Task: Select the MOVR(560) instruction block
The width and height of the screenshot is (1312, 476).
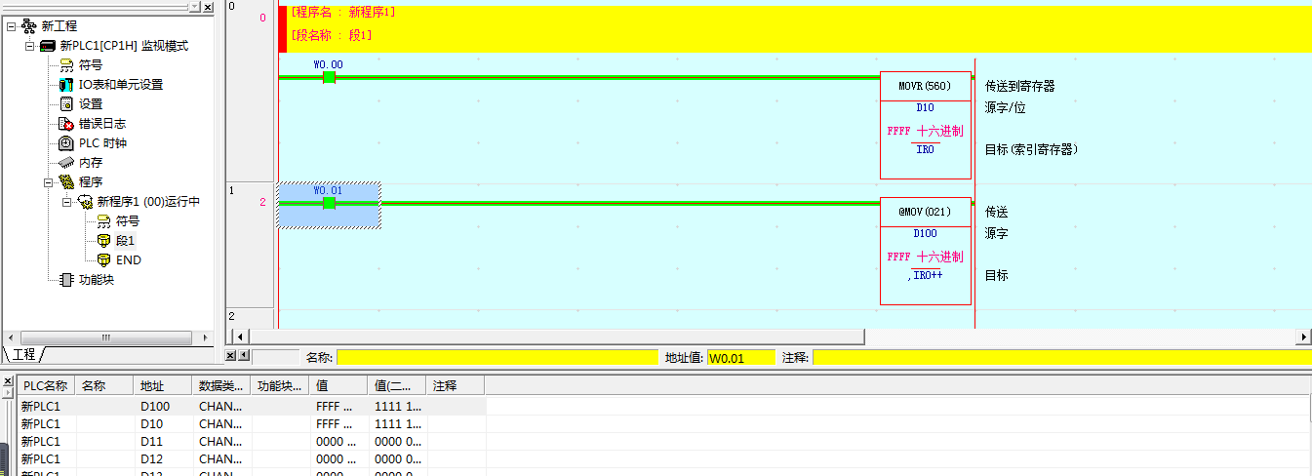Action: point(925,86)
